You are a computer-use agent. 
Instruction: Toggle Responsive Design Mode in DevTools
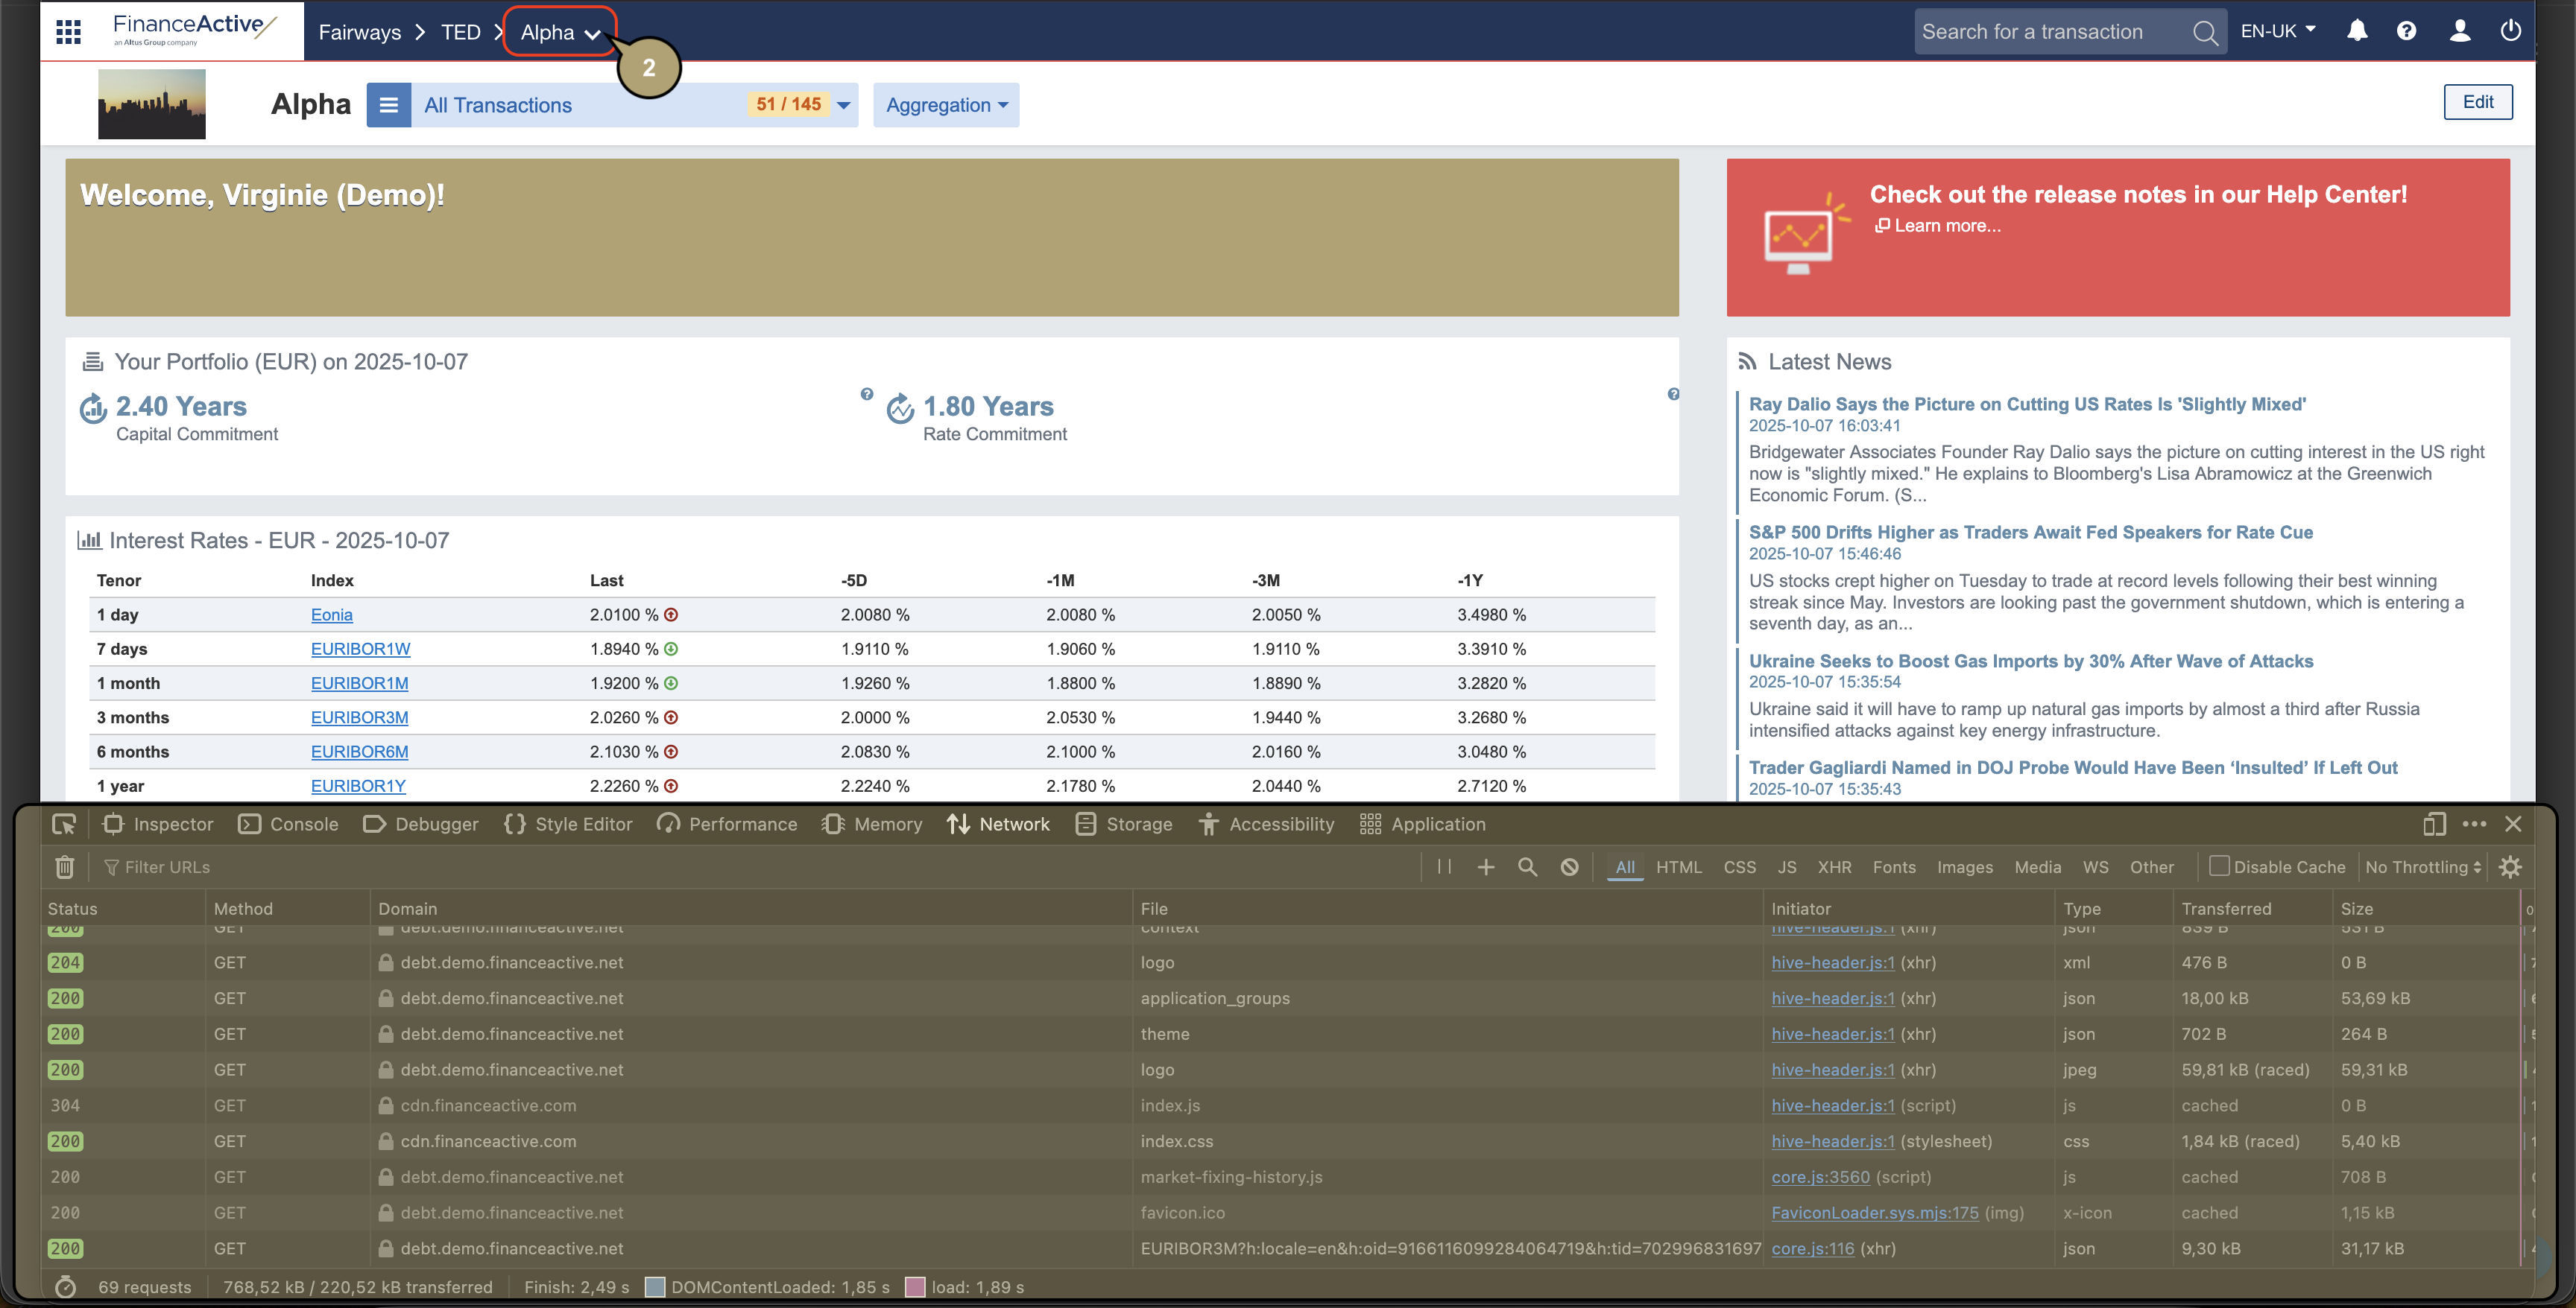tap(2434, 823)
